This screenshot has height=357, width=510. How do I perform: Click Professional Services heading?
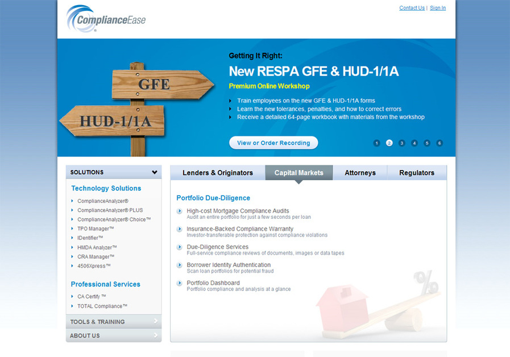pos(105,284)
